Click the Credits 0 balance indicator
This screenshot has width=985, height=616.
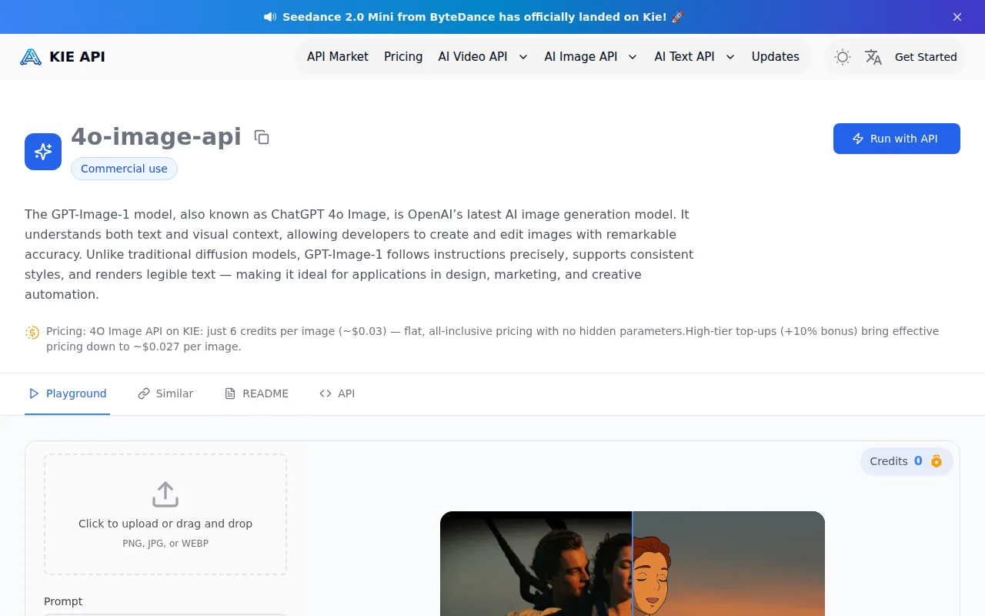pyautogui.click(x=907, y=461)
